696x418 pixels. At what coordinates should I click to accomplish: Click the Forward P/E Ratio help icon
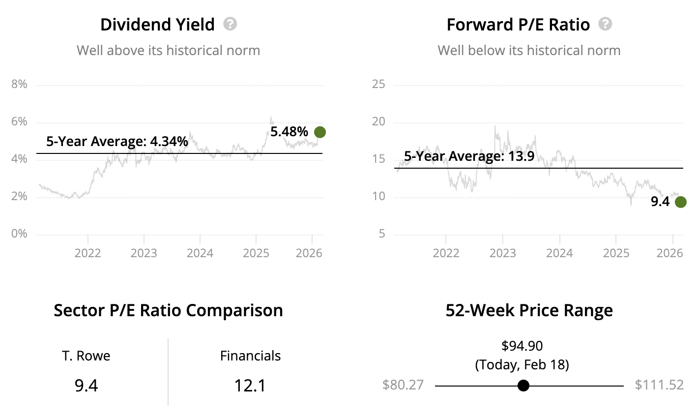(605, 24)
